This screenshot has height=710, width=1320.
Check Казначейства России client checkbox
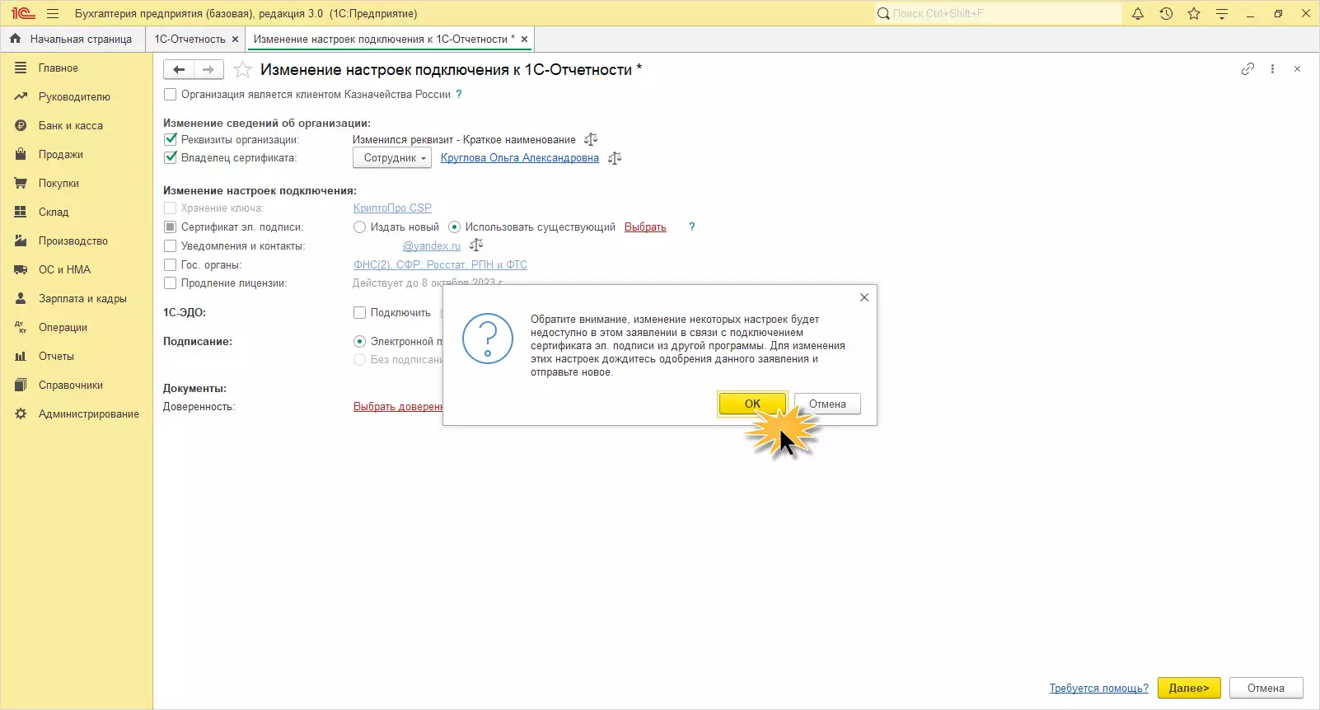170,95
